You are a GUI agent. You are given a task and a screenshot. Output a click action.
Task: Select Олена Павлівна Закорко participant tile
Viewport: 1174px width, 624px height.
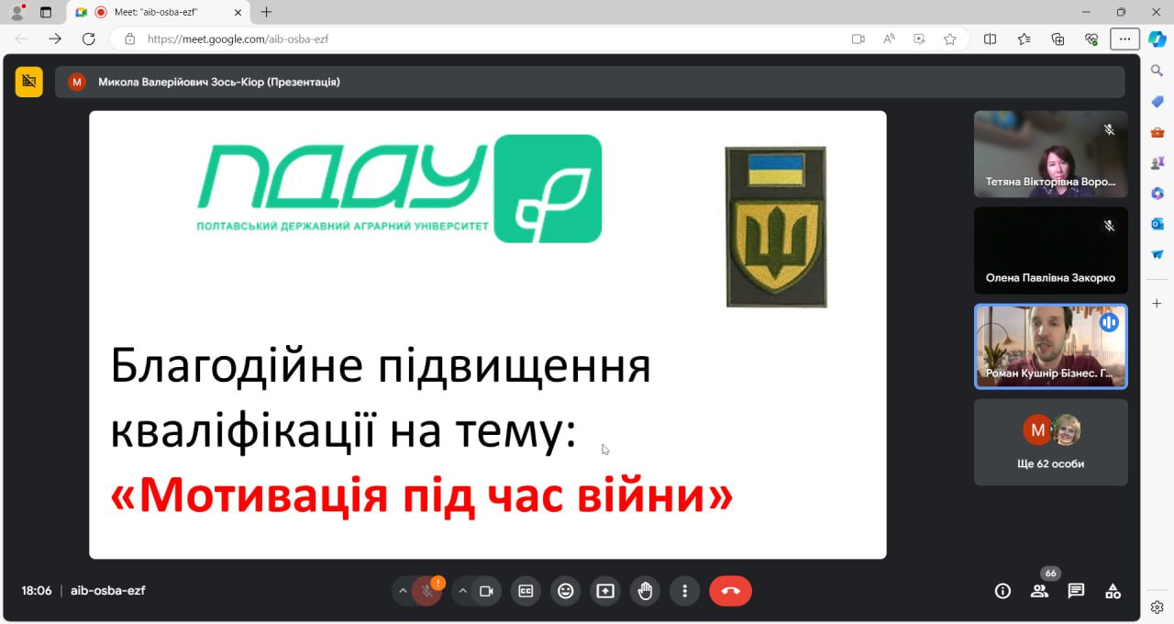coord(1050,251)
